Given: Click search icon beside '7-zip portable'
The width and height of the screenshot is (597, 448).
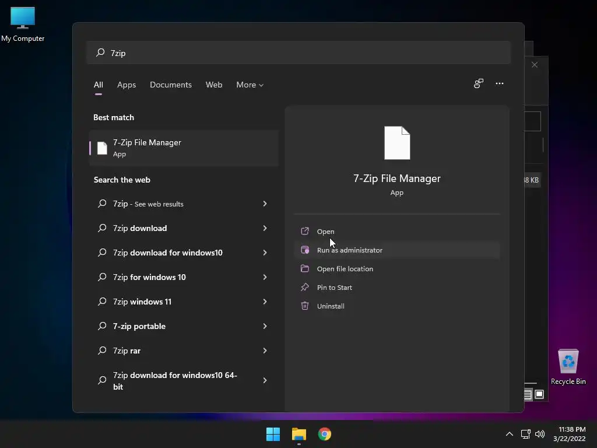Looking at the screenshot, I should click(x=102, y=325).
